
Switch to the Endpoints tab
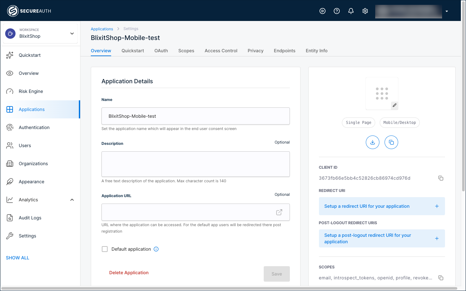285,51
